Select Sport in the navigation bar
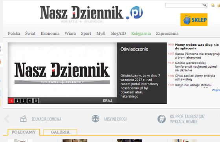Screen dimensions: 220x142 [x=86, y=34]
